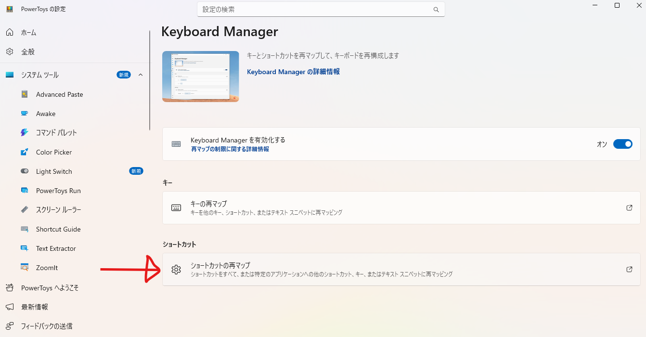
Task: Open 再マップの制限に関する詳細情報 link
Action: [230, 149]
